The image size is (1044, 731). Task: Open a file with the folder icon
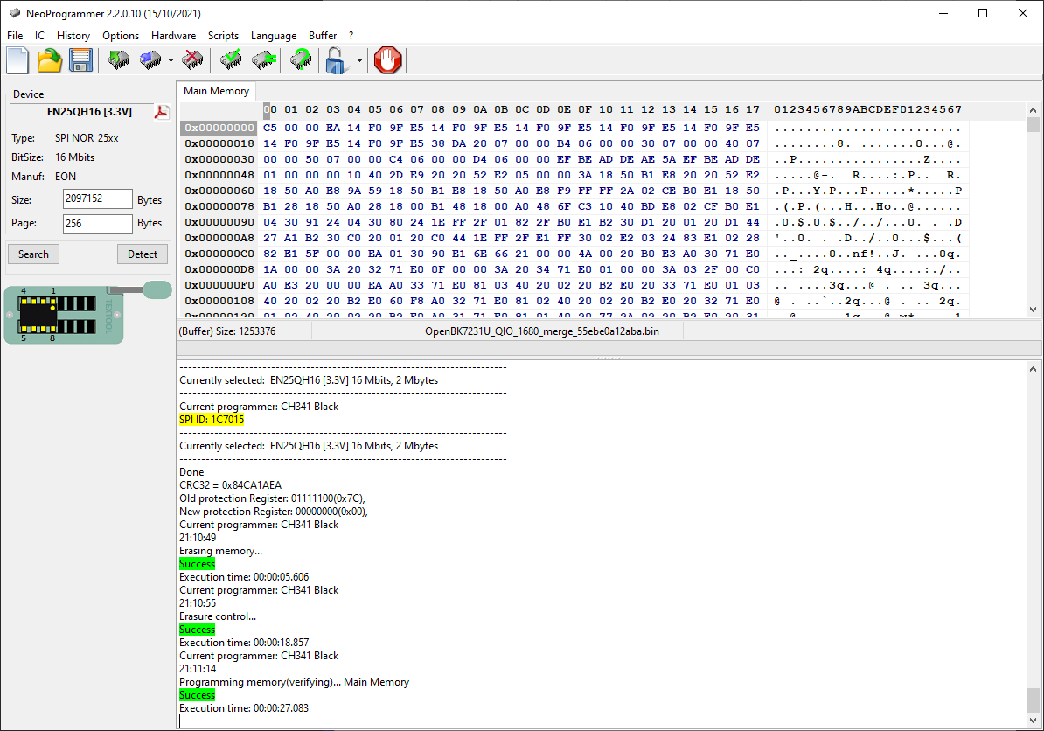coord(49,60)
